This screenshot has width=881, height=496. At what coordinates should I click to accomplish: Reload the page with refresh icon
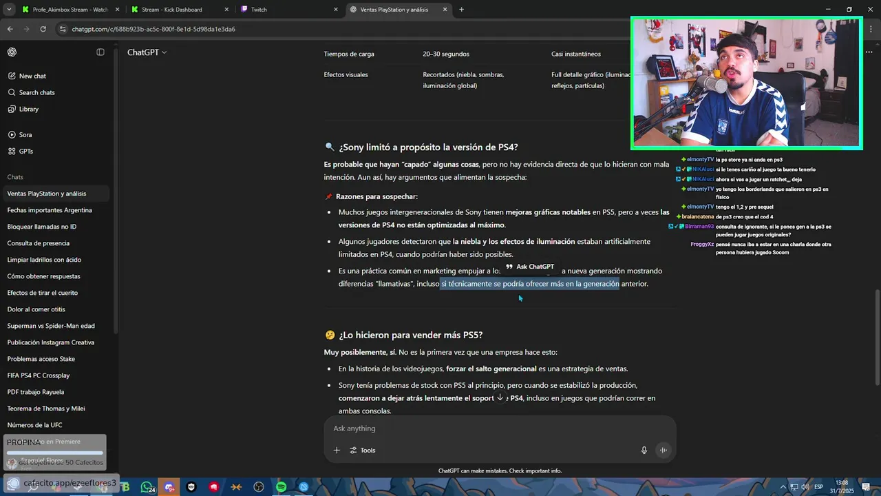point(43,29)
